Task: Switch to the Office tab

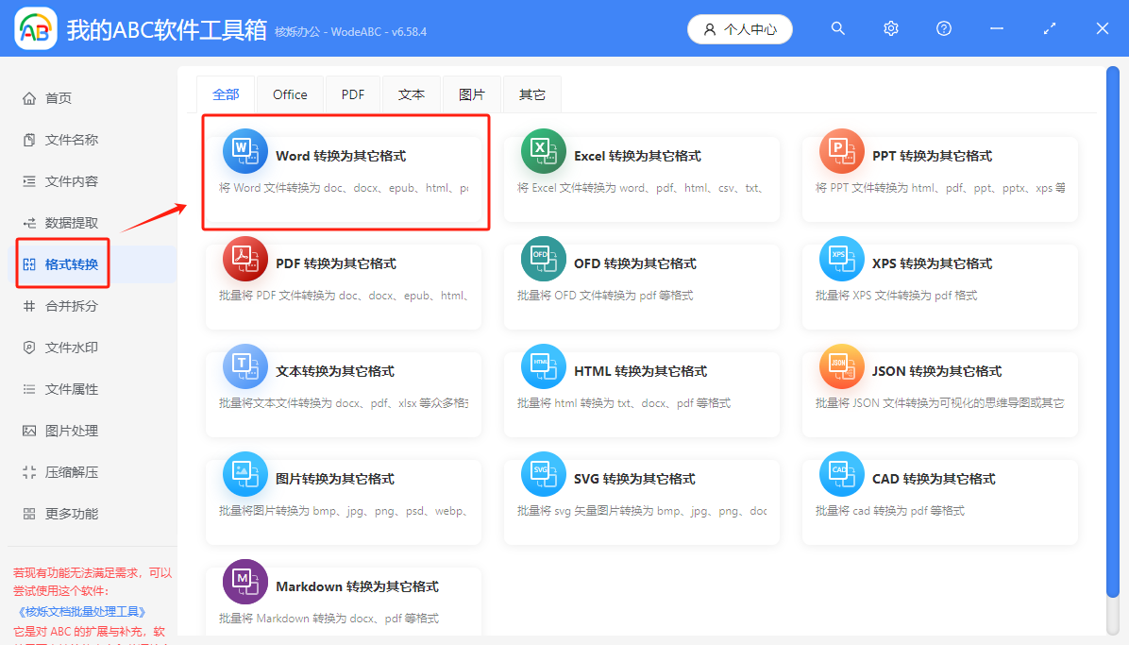Action: pyautogui.click(x=290, y=94)
